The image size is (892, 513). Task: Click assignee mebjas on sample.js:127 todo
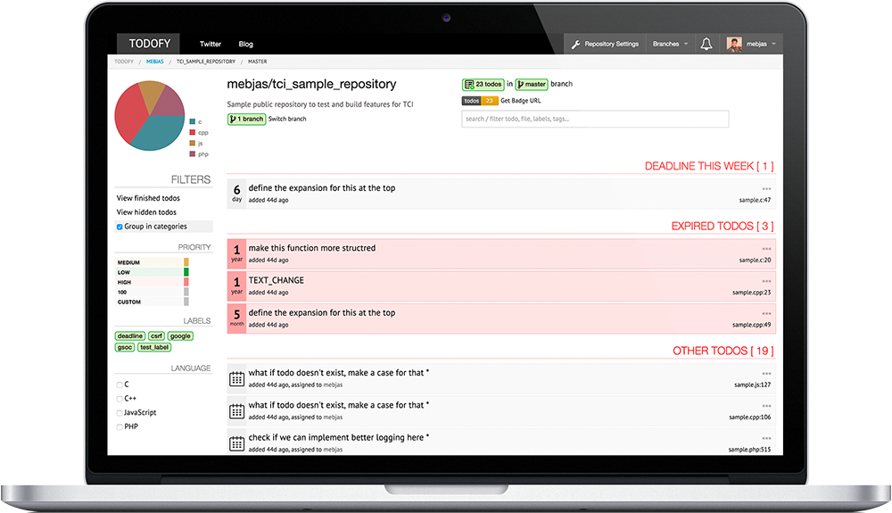click(333, 385)
